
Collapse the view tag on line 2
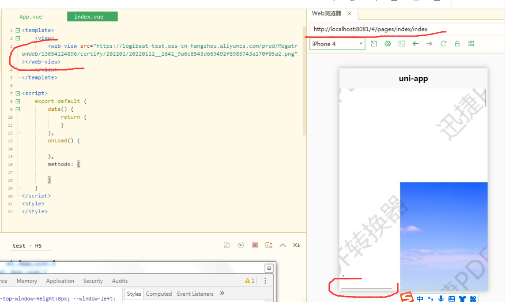[18, 38]
